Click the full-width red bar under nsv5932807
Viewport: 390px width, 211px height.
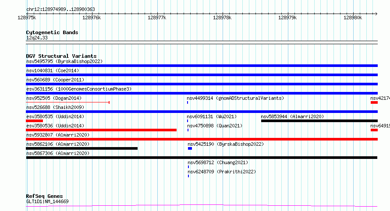202,139
